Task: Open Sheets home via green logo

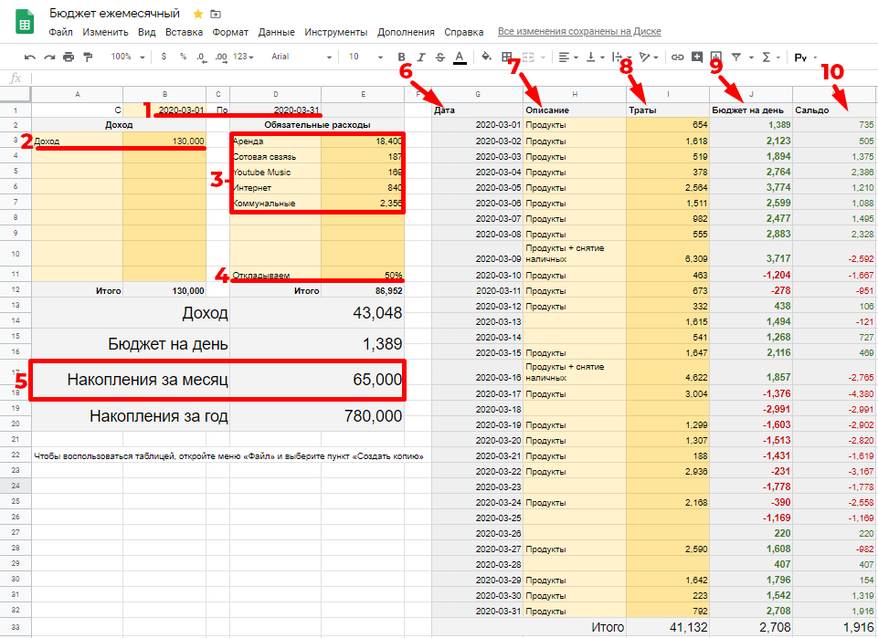Action: (25, 23)
